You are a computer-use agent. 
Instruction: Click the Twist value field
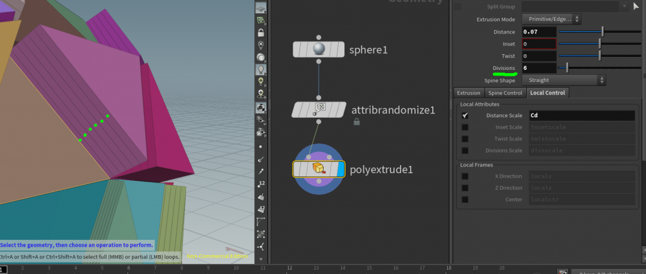(539, 55)
